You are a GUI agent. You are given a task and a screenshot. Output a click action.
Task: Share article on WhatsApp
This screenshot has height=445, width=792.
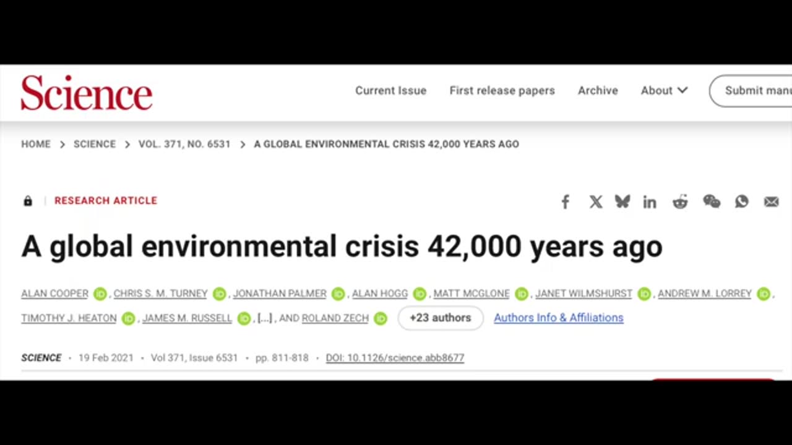pyautogui.click(x=741, y=201)
